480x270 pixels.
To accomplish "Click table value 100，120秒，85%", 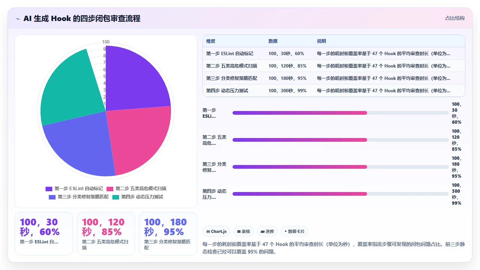I will click(x=288, y=66).
